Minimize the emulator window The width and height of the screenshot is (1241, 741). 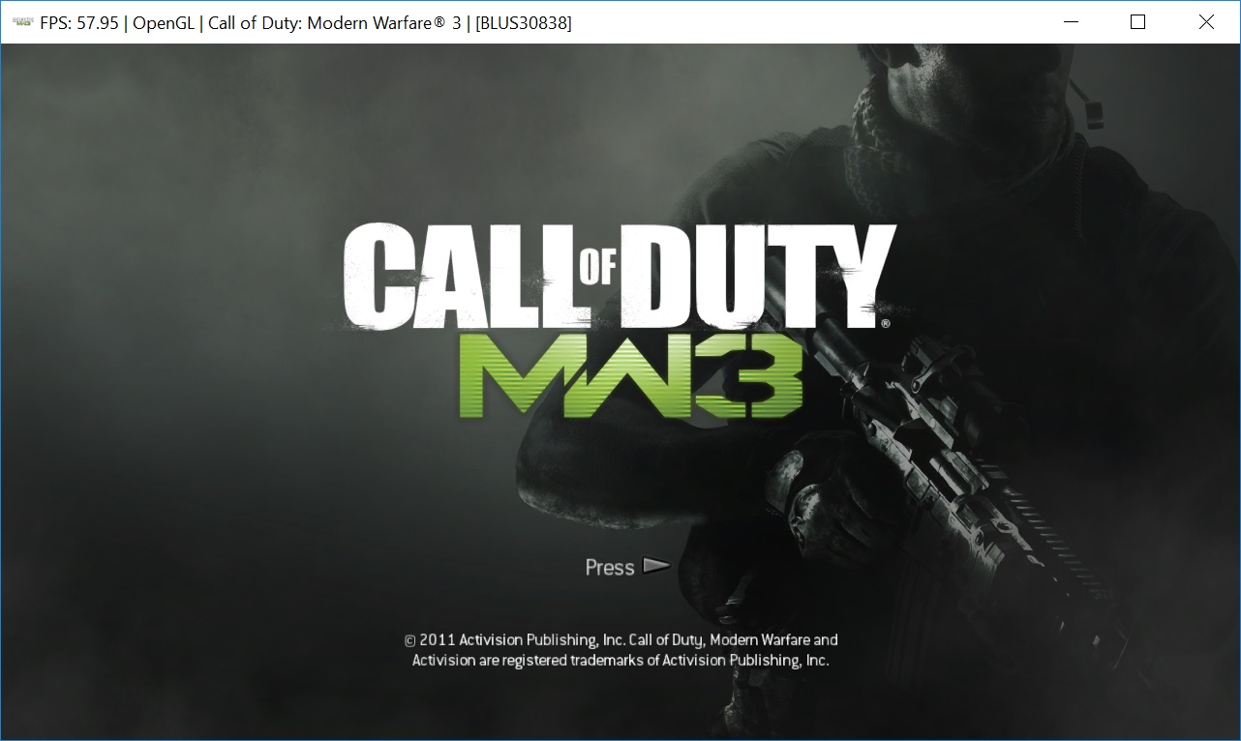[1071, 22]
